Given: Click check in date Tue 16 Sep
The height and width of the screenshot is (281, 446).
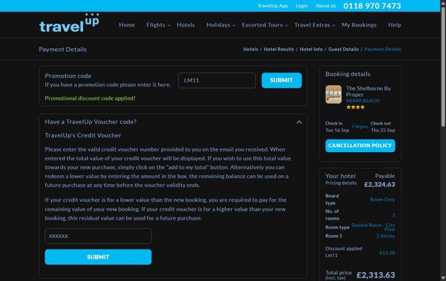Looking at the screenshot, I should [337, 130].
